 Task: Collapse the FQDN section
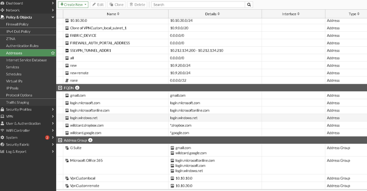[x=60, y=88]
